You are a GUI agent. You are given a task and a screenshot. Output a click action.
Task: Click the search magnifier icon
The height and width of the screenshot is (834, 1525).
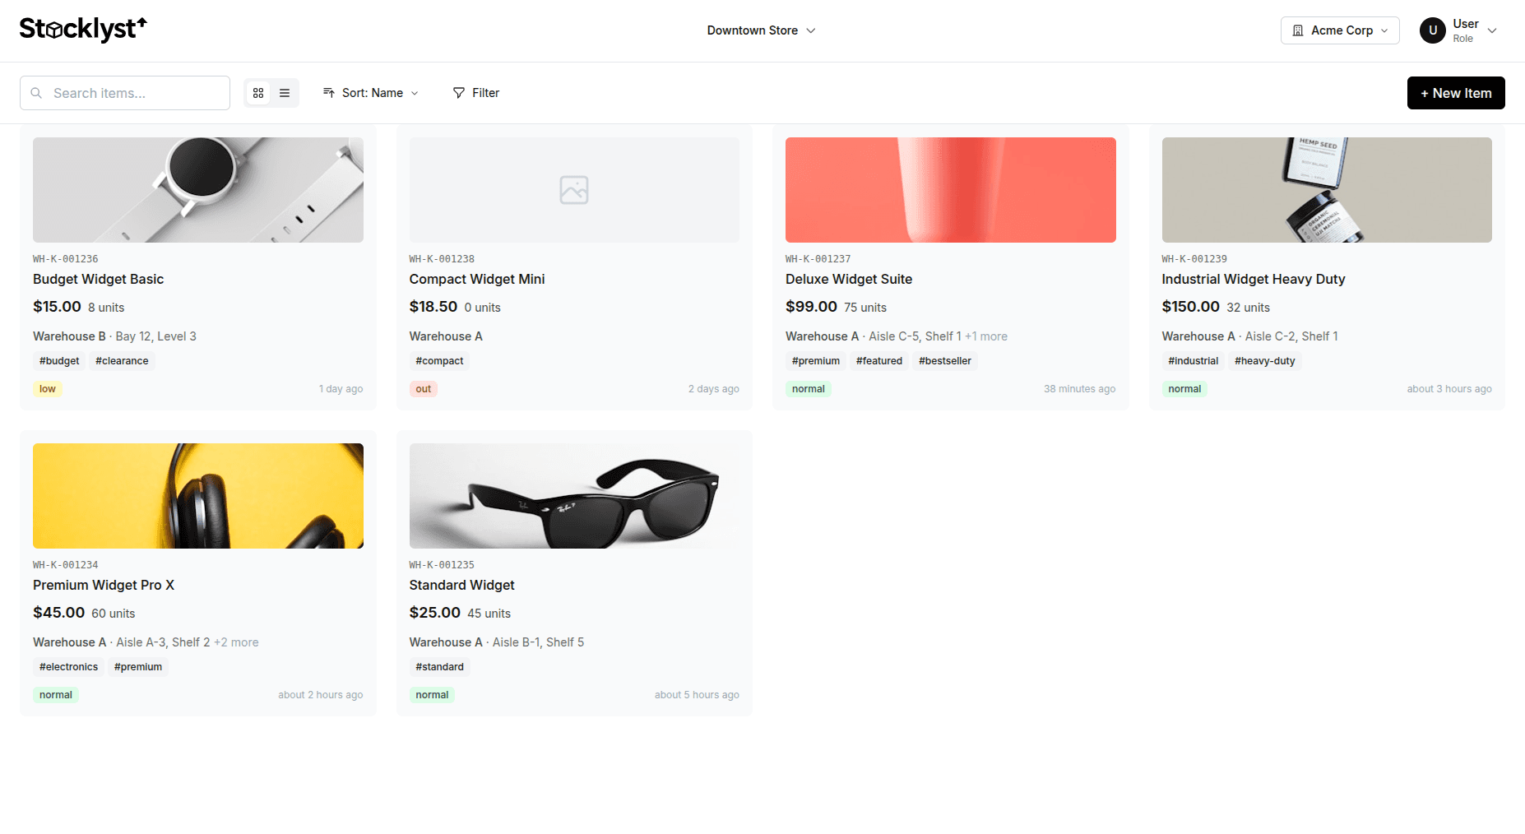point(36,93)
